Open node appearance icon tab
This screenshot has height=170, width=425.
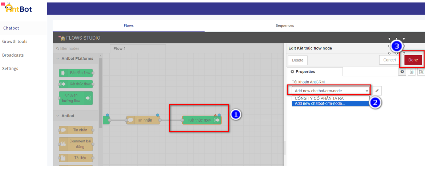click(421, 72)
